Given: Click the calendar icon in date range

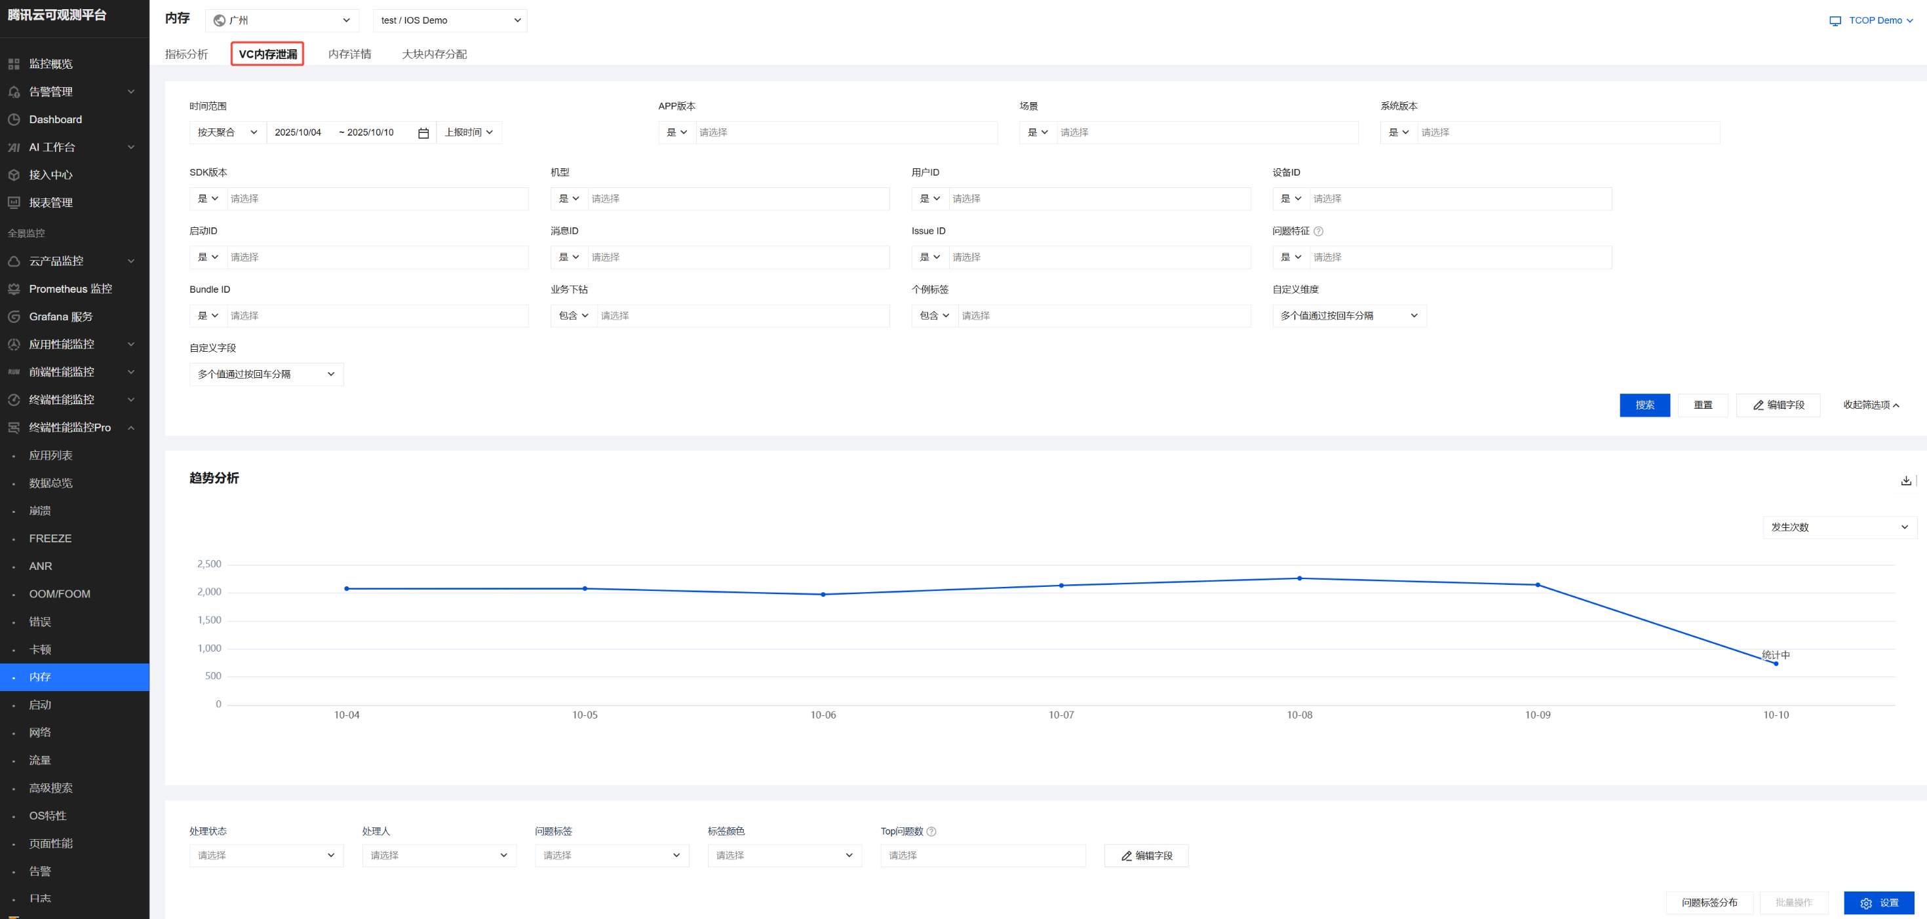Looking at the screenshot, I should click(423, 133).
